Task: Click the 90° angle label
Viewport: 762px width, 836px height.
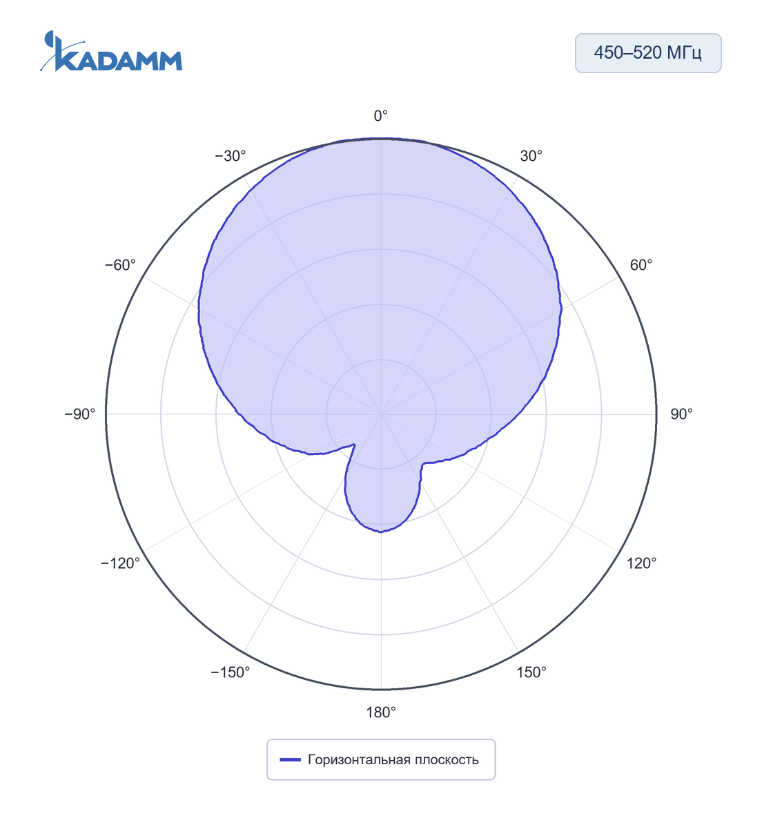Action: coord(681,414)
